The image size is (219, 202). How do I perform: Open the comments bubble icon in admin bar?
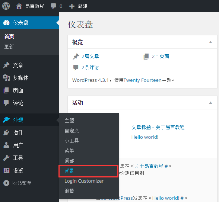coord(53,6)
